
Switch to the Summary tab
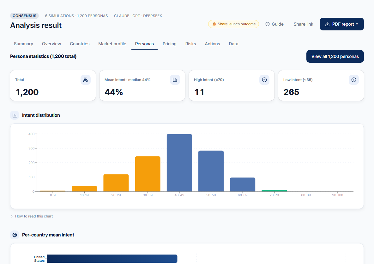click(x=23, y=44)
